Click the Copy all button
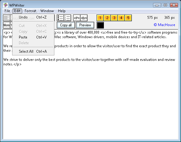Screen dimensions: 181x142 tap(66, 25)
